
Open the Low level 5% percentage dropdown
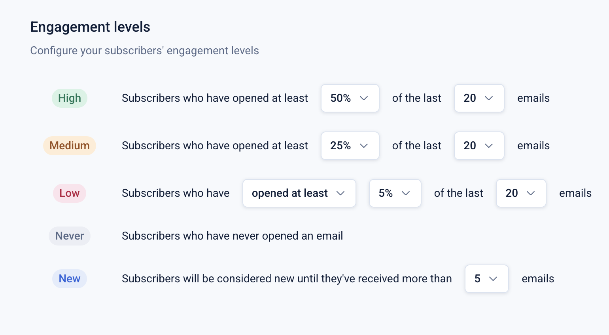point(395,193)
